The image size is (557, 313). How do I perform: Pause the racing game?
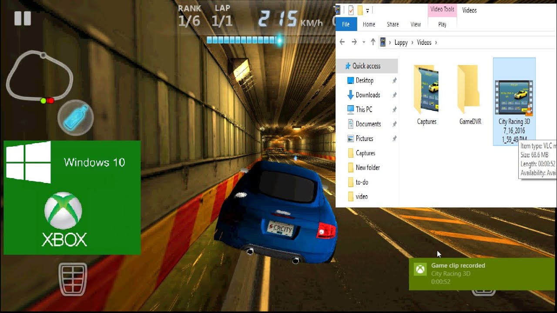(22, 19)
